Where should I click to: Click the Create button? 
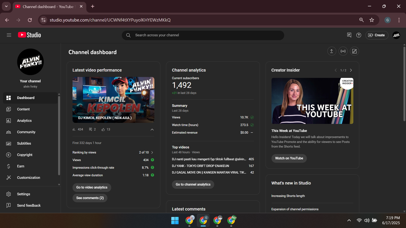click(377, 35)
